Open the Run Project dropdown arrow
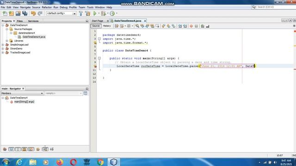The image size is (296, 166). (x=99, y=13)
